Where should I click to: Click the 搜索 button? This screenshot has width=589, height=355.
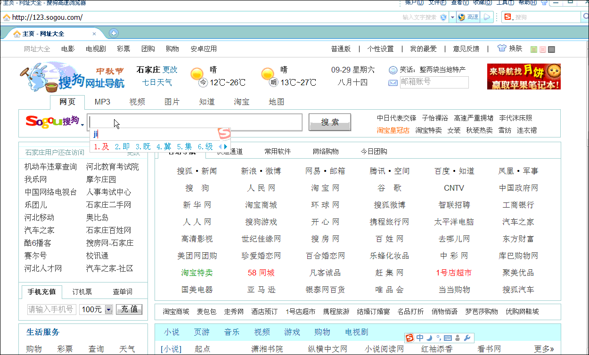point(330,122)
